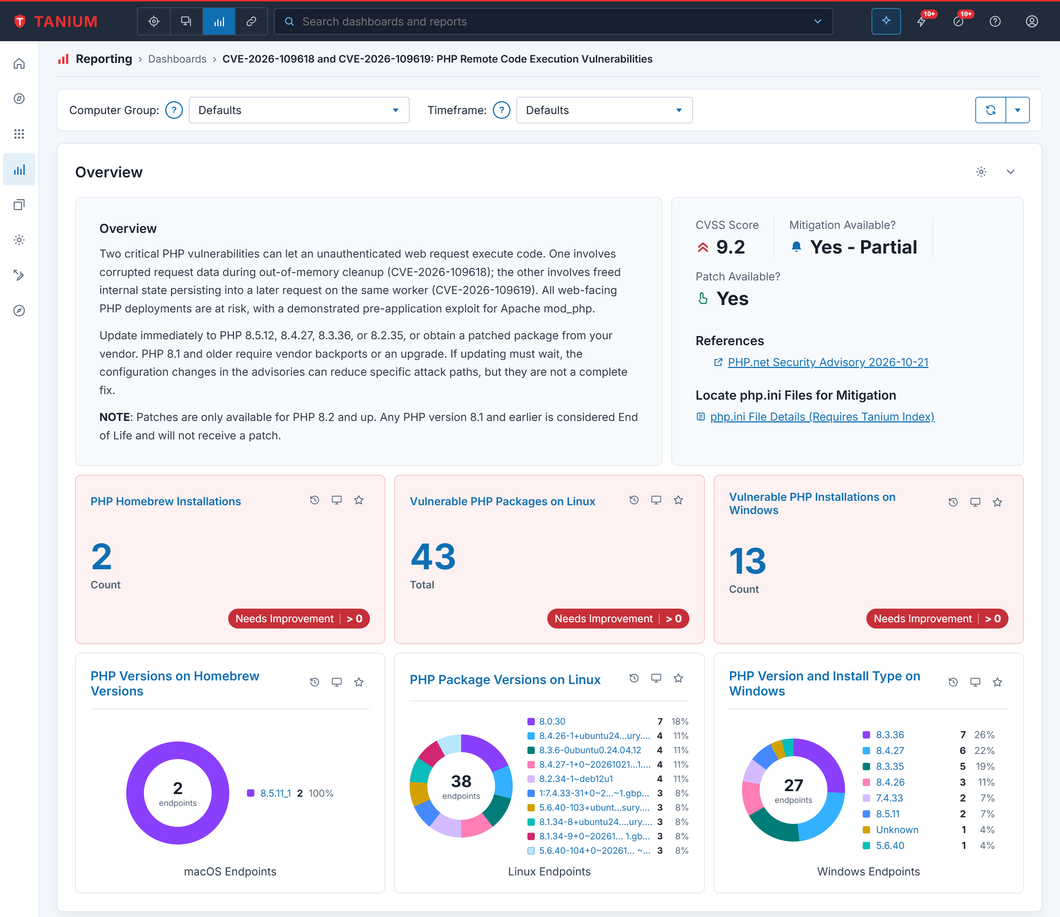Image resolution: width=1060 pixels, height=917 pixels.
Task: Open the stacked windows icon in sidebar
Action: [x=19, y=205]
